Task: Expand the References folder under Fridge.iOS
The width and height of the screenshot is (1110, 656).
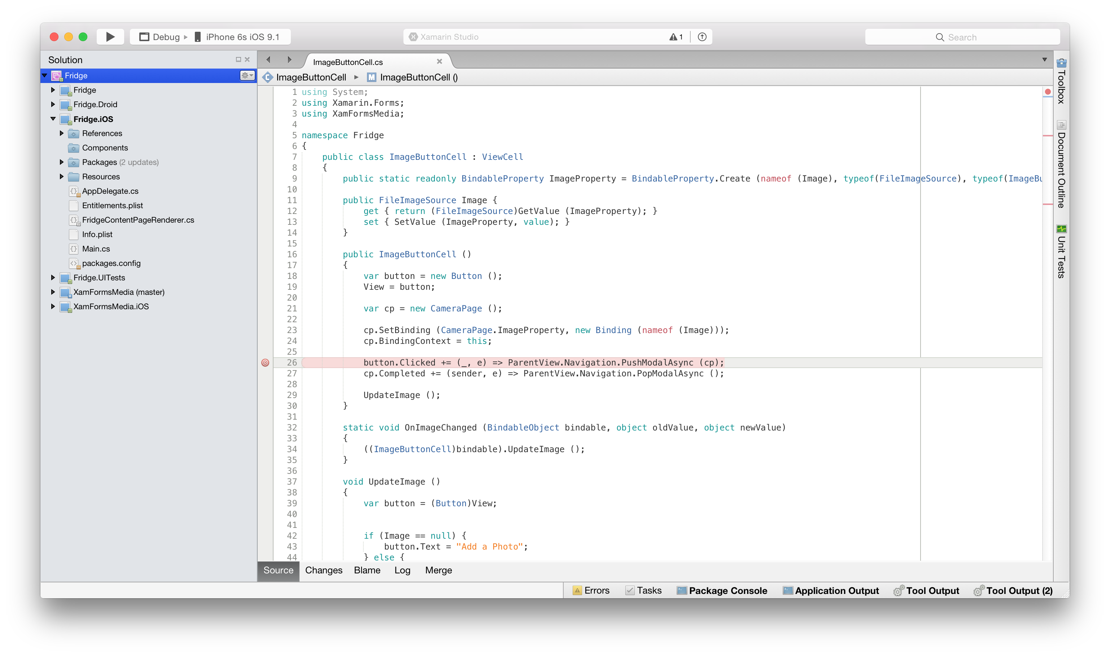Action: tap(61, 133)
